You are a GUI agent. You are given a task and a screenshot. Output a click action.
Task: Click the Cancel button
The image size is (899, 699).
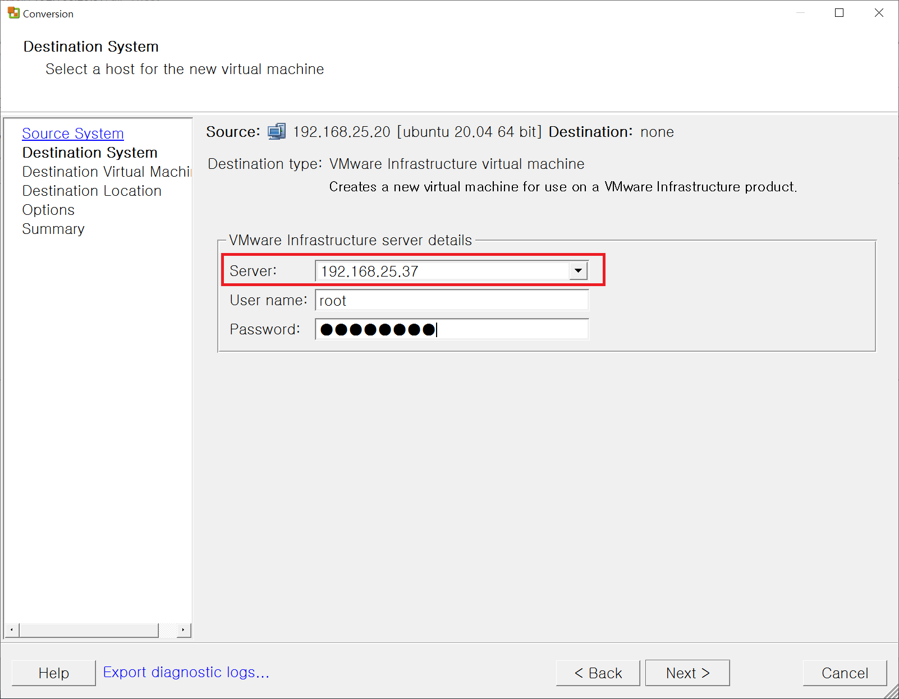click(x=845, y=673)
